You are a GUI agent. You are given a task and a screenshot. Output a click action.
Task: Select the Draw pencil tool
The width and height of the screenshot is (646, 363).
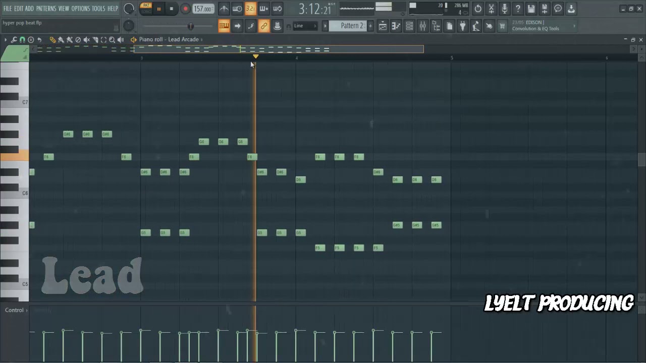click(x=52, y=39)
